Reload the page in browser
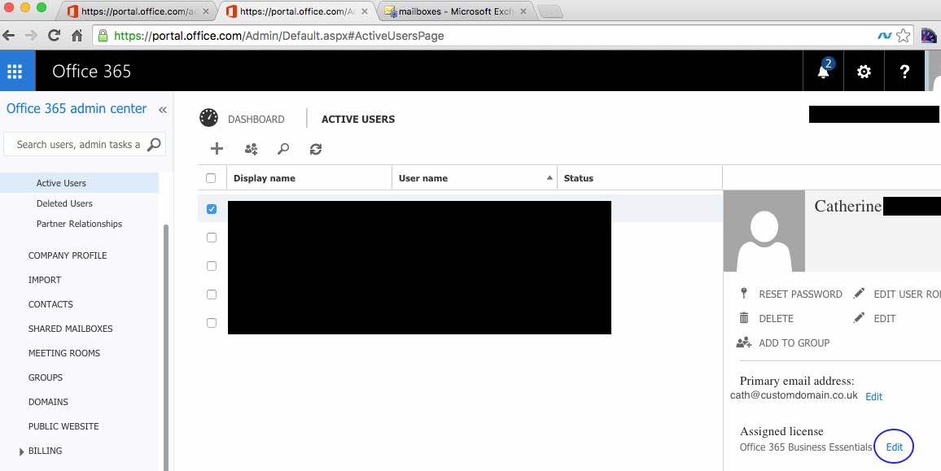The height and width of the screenshot is (471, 941). pos(54,36)
